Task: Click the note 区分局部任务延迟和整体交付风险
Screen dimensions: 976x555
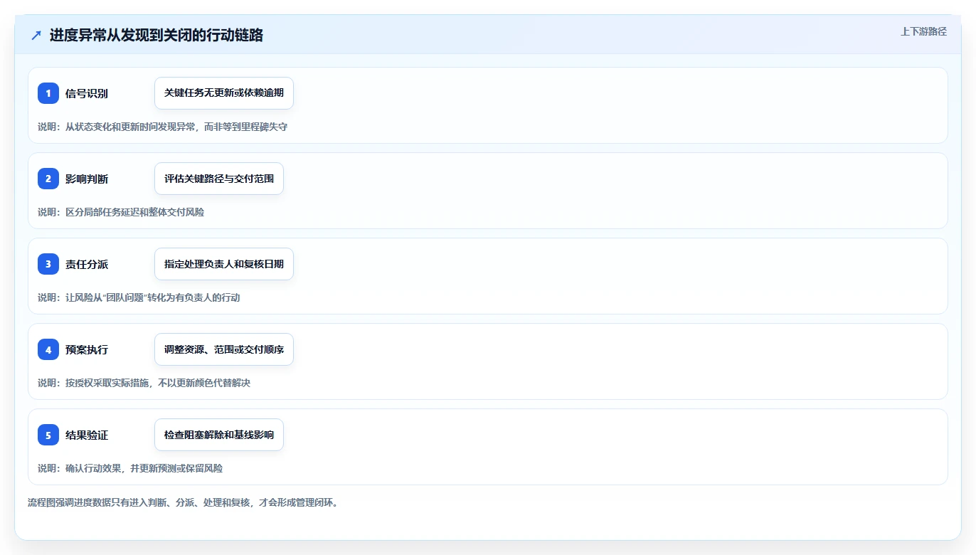Action: pyautogui.click(x=121, y=212)
